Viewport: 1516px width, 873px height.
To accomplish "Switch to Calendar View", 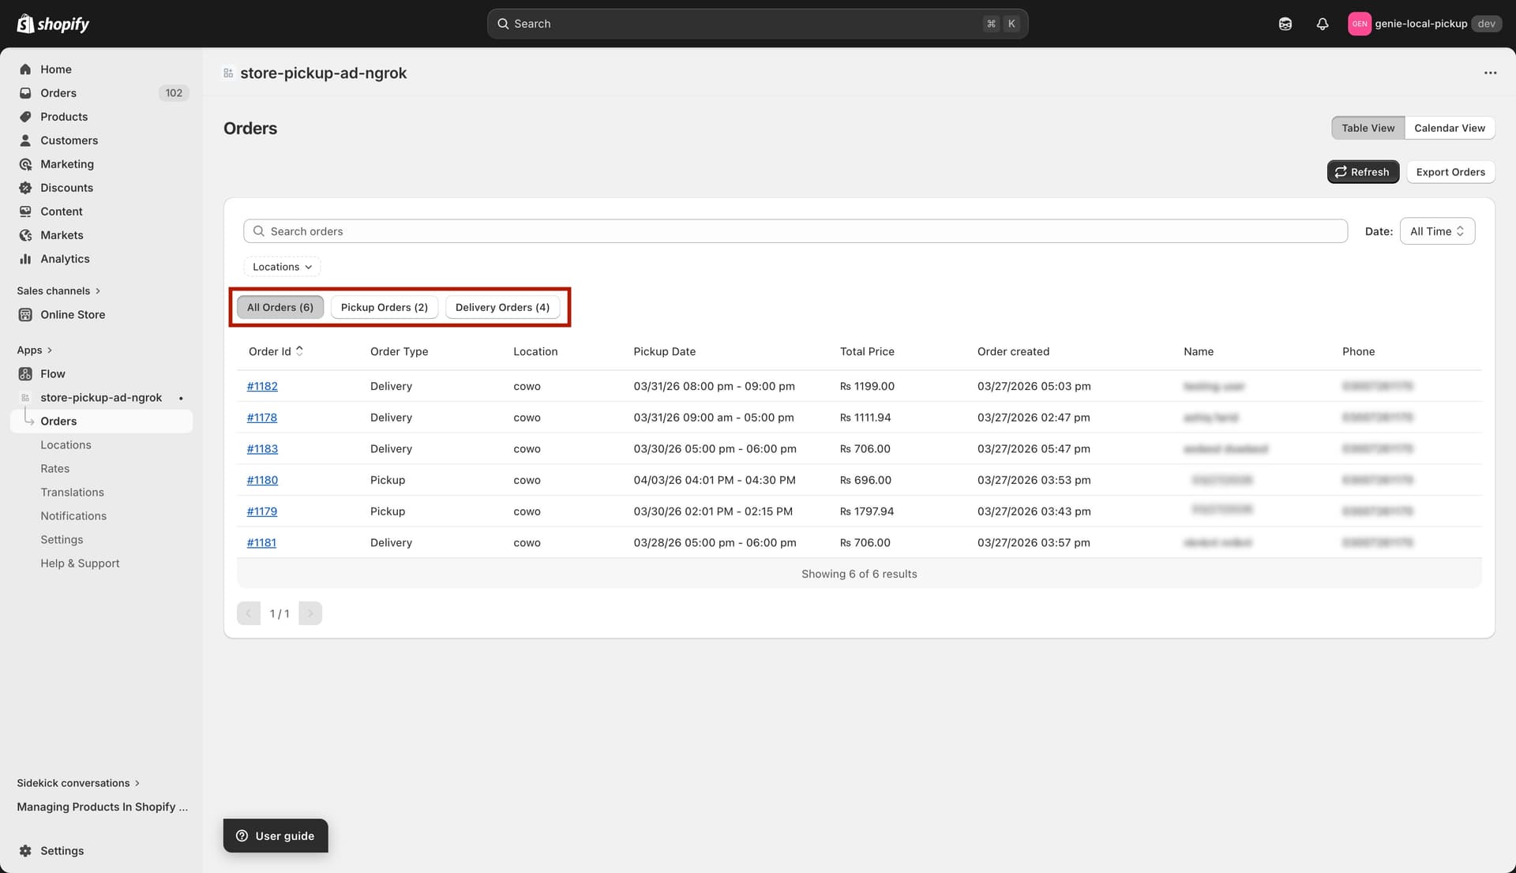I will click(1449, 128).
